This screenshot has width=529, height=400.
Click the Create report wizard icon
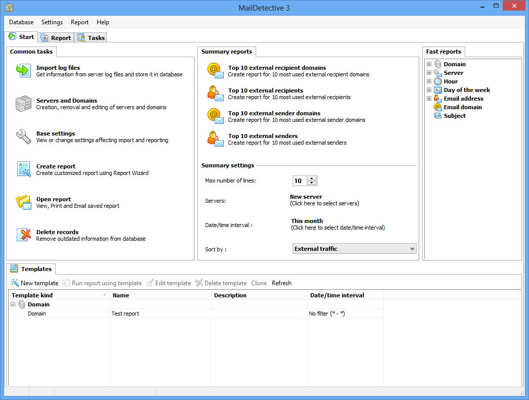24,169
